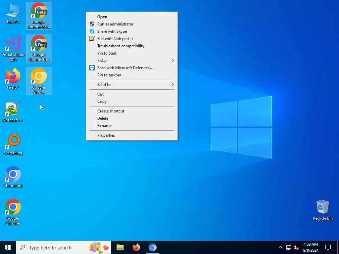
Task: Click the Type here to search box
Action: 64,247
